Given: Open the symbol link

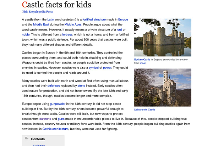Looking at the screenshot, I should pyautogui.click(x=94, y=68).
